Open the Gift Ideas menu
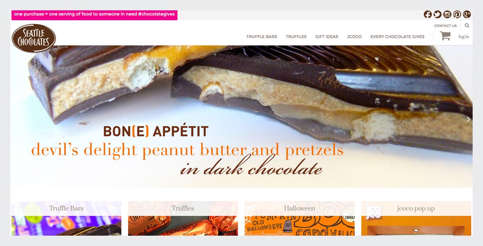This screenshot has width=483, height=246. tap(327, 37)
